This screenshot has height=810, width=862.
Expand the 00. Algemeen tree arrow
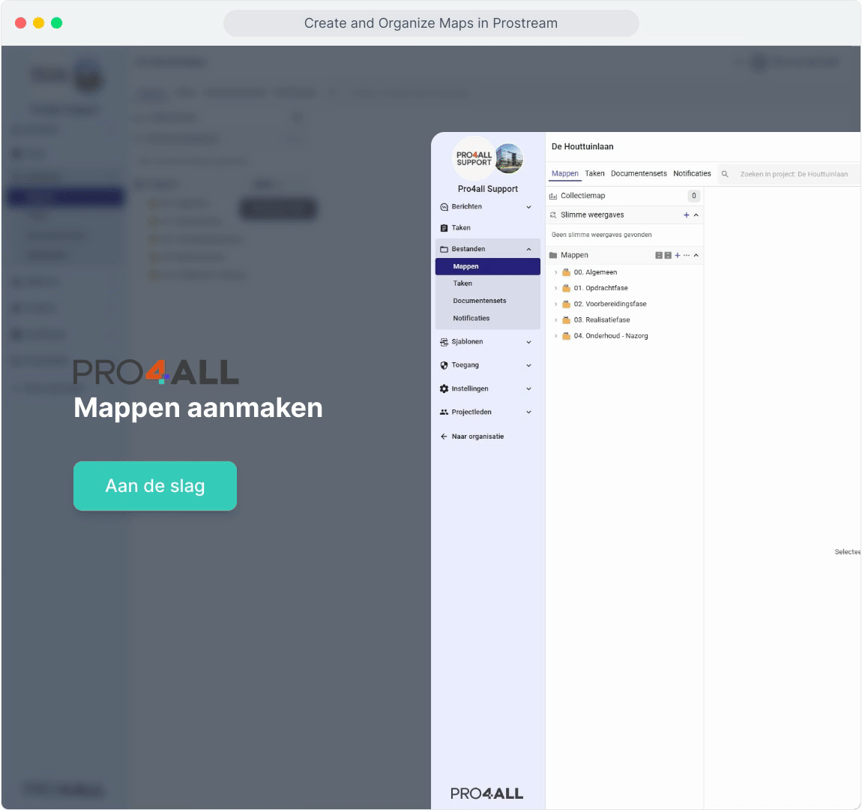coord(555,273)
